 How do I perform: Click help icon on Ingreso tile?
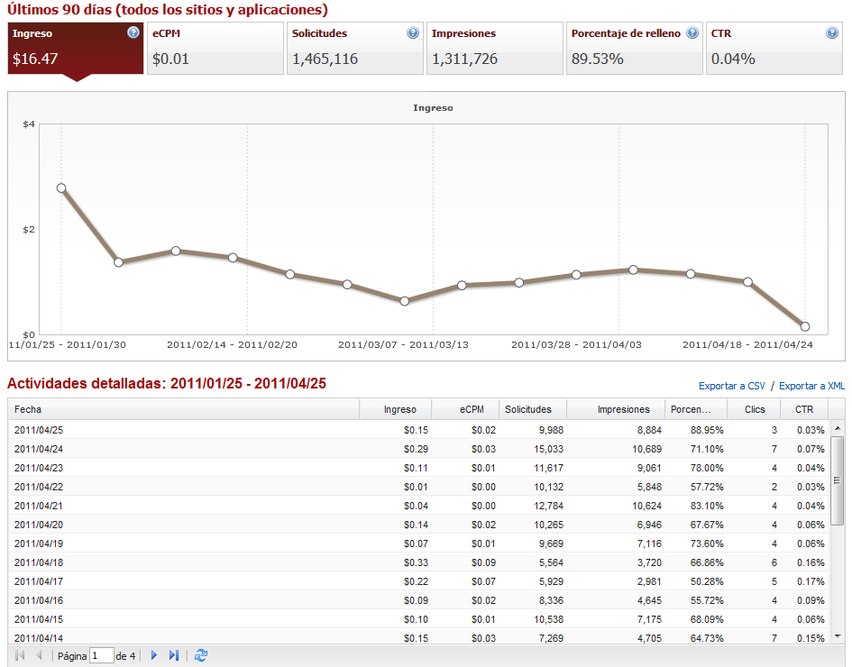133,33
